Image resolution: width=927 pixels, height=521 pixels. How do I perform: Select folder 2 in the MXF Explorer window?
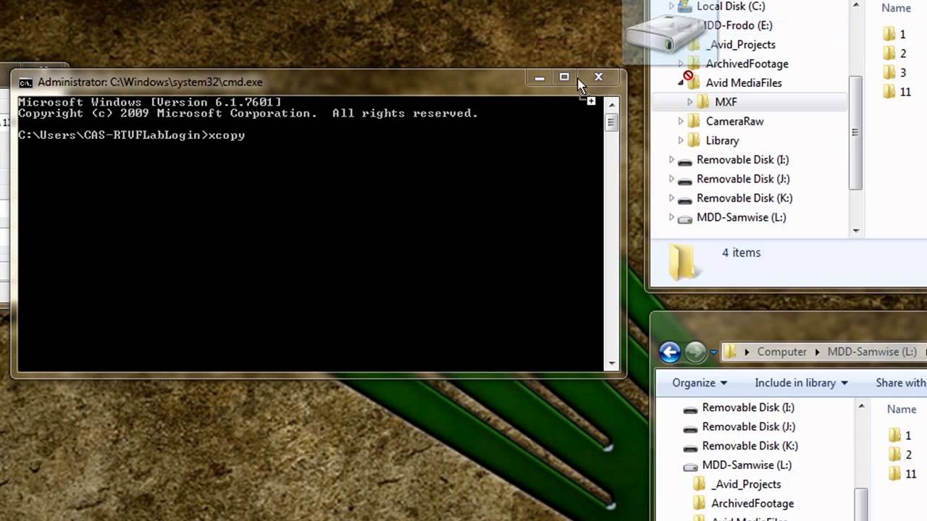click(895, 54)
